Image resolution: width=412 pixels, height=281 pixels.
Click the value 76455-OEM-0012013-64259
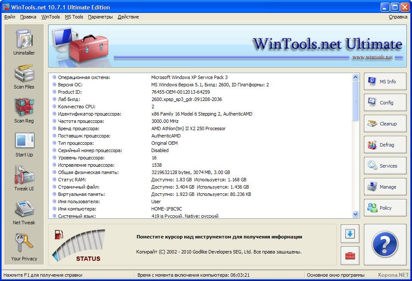[180, 92]
